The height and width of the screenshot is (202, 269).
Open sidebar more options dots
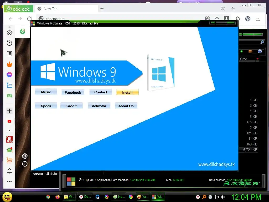pyautogui.click(x=9, y=181)
